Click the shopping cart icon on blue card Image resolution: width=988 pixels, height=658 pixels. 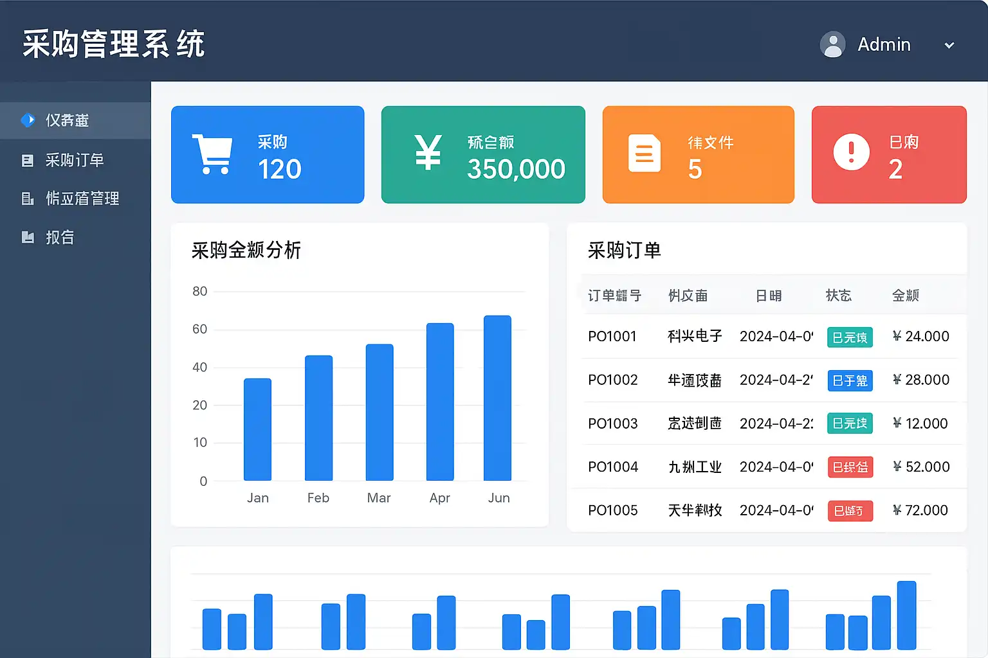point(212,154)
